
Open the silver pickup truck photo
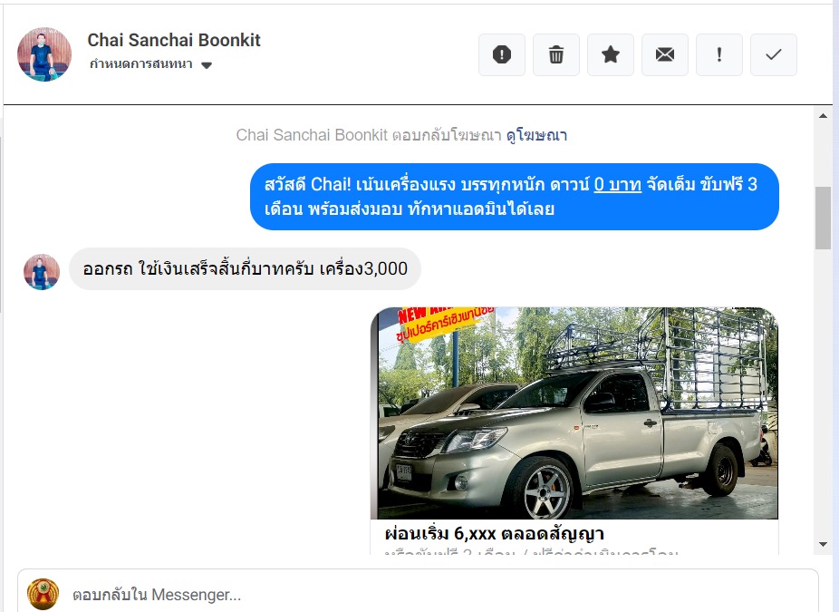574,413
